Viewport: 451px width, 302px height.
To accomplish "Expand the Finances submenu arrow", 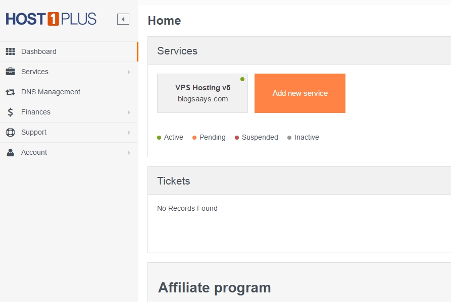I will [129, 112].
